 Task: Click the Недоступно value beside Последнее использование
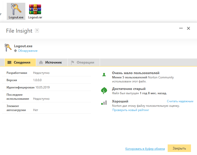41,99
